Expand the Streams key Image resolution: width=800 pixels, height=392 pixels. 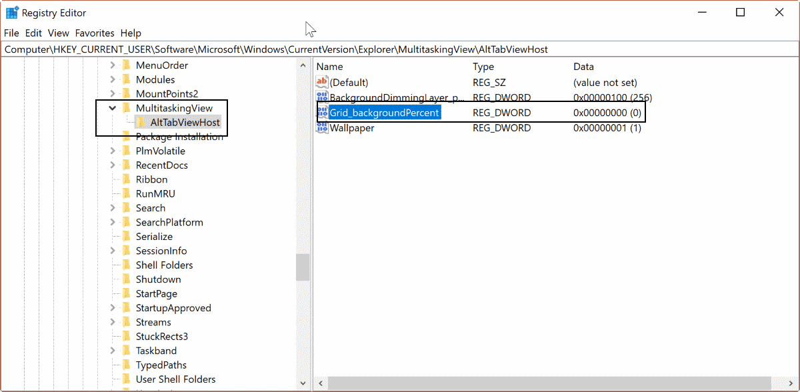112,322
